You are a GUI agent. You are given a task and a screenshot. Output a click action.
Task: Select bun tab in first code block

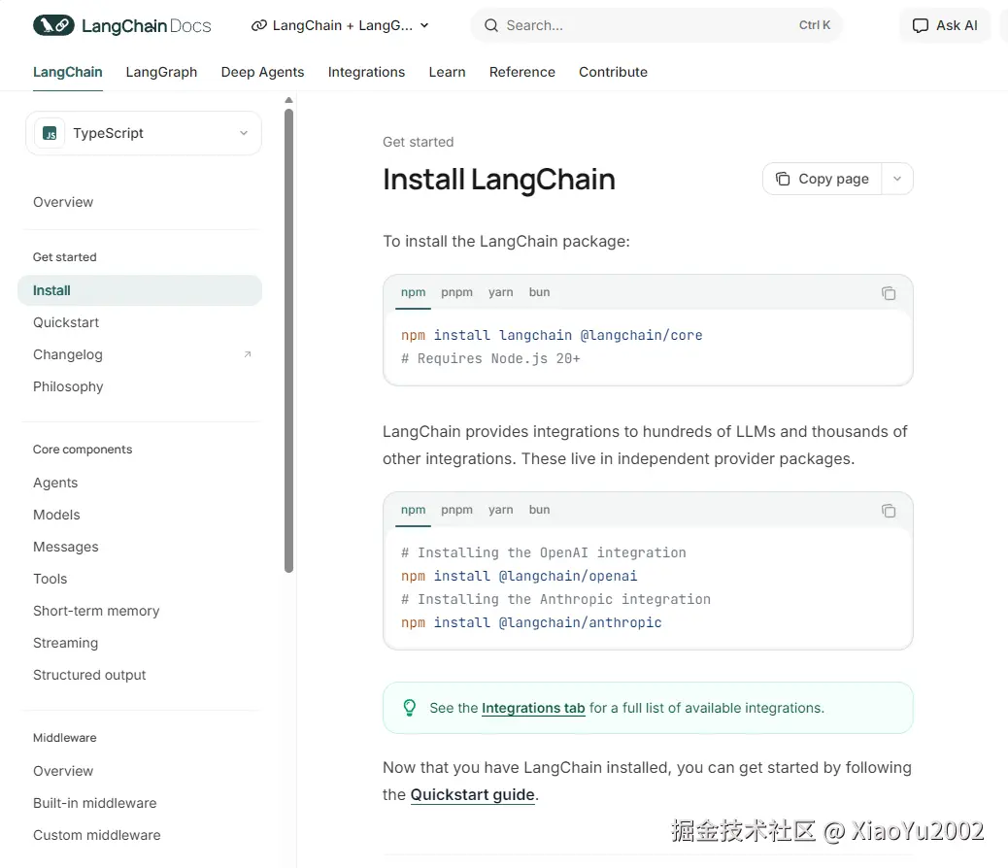click(x=539, y=292)
